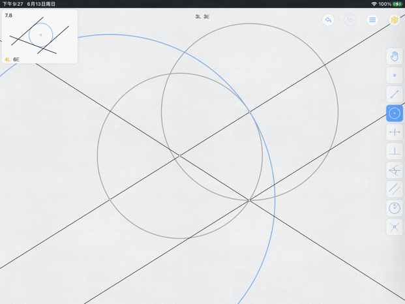Click the 4L goal label

click(x=8, y=59)
